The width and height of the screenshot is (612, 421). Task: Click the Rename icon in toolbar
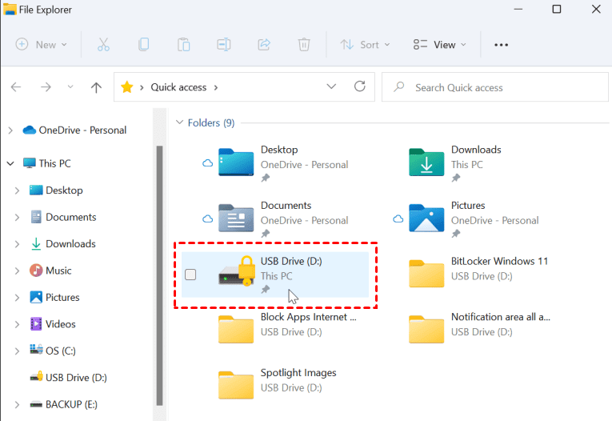coord(224,45)
